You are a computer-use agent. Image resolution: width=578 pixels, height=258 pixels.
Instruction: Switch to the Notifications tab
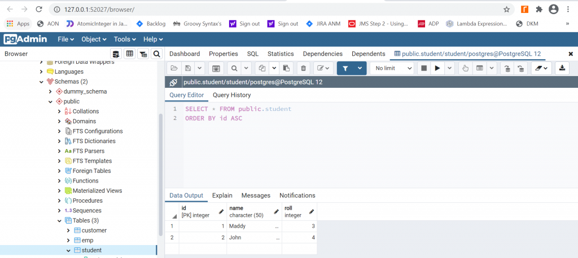[x=297, y=195]
